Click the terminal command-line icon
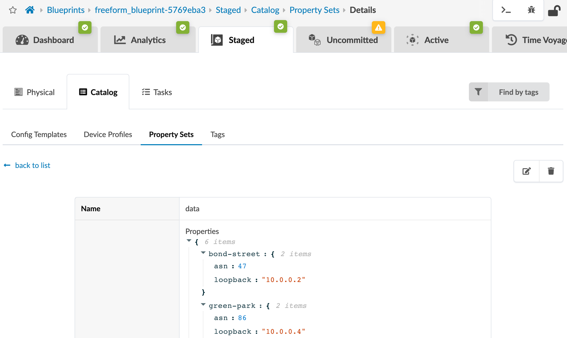 pyautogui.click(x=507, y=10)
